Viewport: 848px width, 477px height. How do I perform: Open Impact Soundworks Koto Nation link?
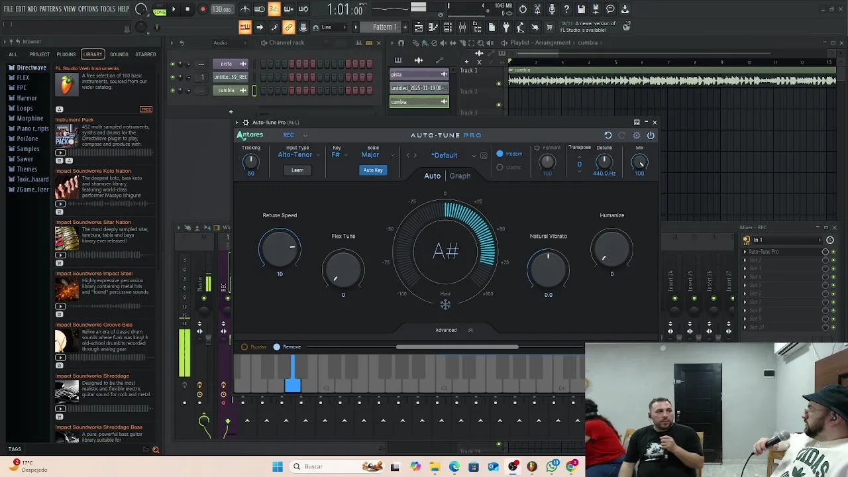[93, 171]
